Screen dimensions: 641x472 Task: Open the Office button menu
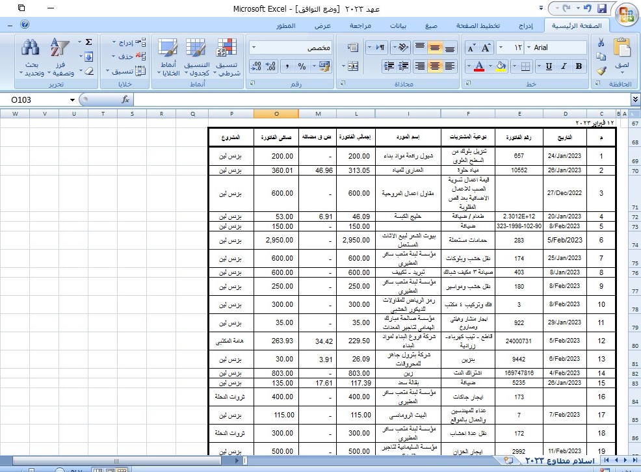[626, 15]
